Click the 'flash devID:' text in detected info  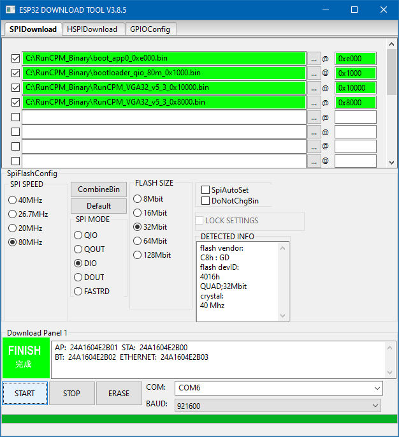[219, 267]
